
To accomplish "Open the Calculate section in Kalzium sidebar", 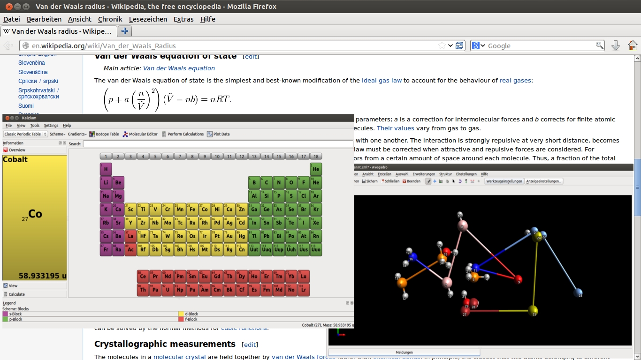I will pyautogui.click(x=35, y=294).
